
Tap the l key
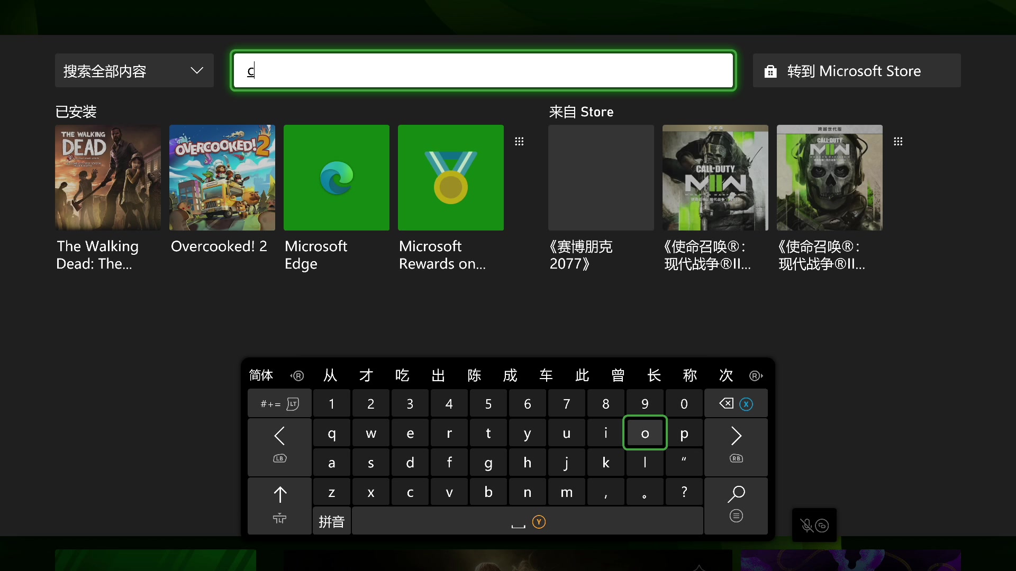pyautogui.click(x=645, y=463)
